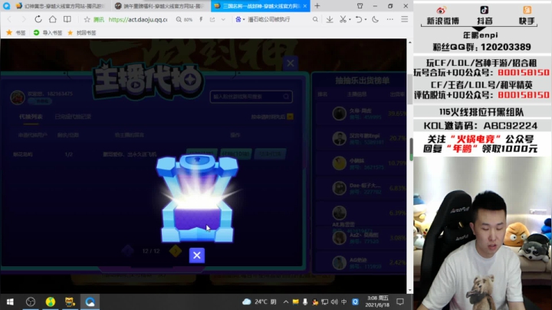Open browser home page icon
The width and height of the screenshot is (552, 310).
pyautogui.click(x=52, y=19)
